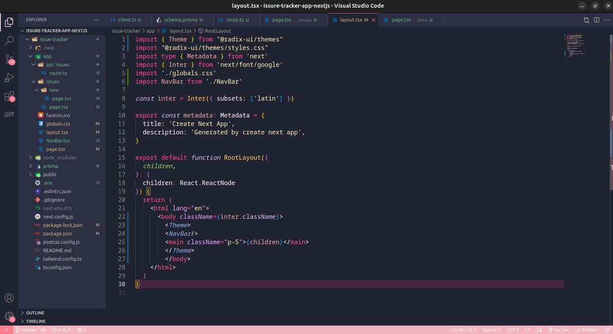
Task: Open tailwind.config.ts file
Action: 61,259
